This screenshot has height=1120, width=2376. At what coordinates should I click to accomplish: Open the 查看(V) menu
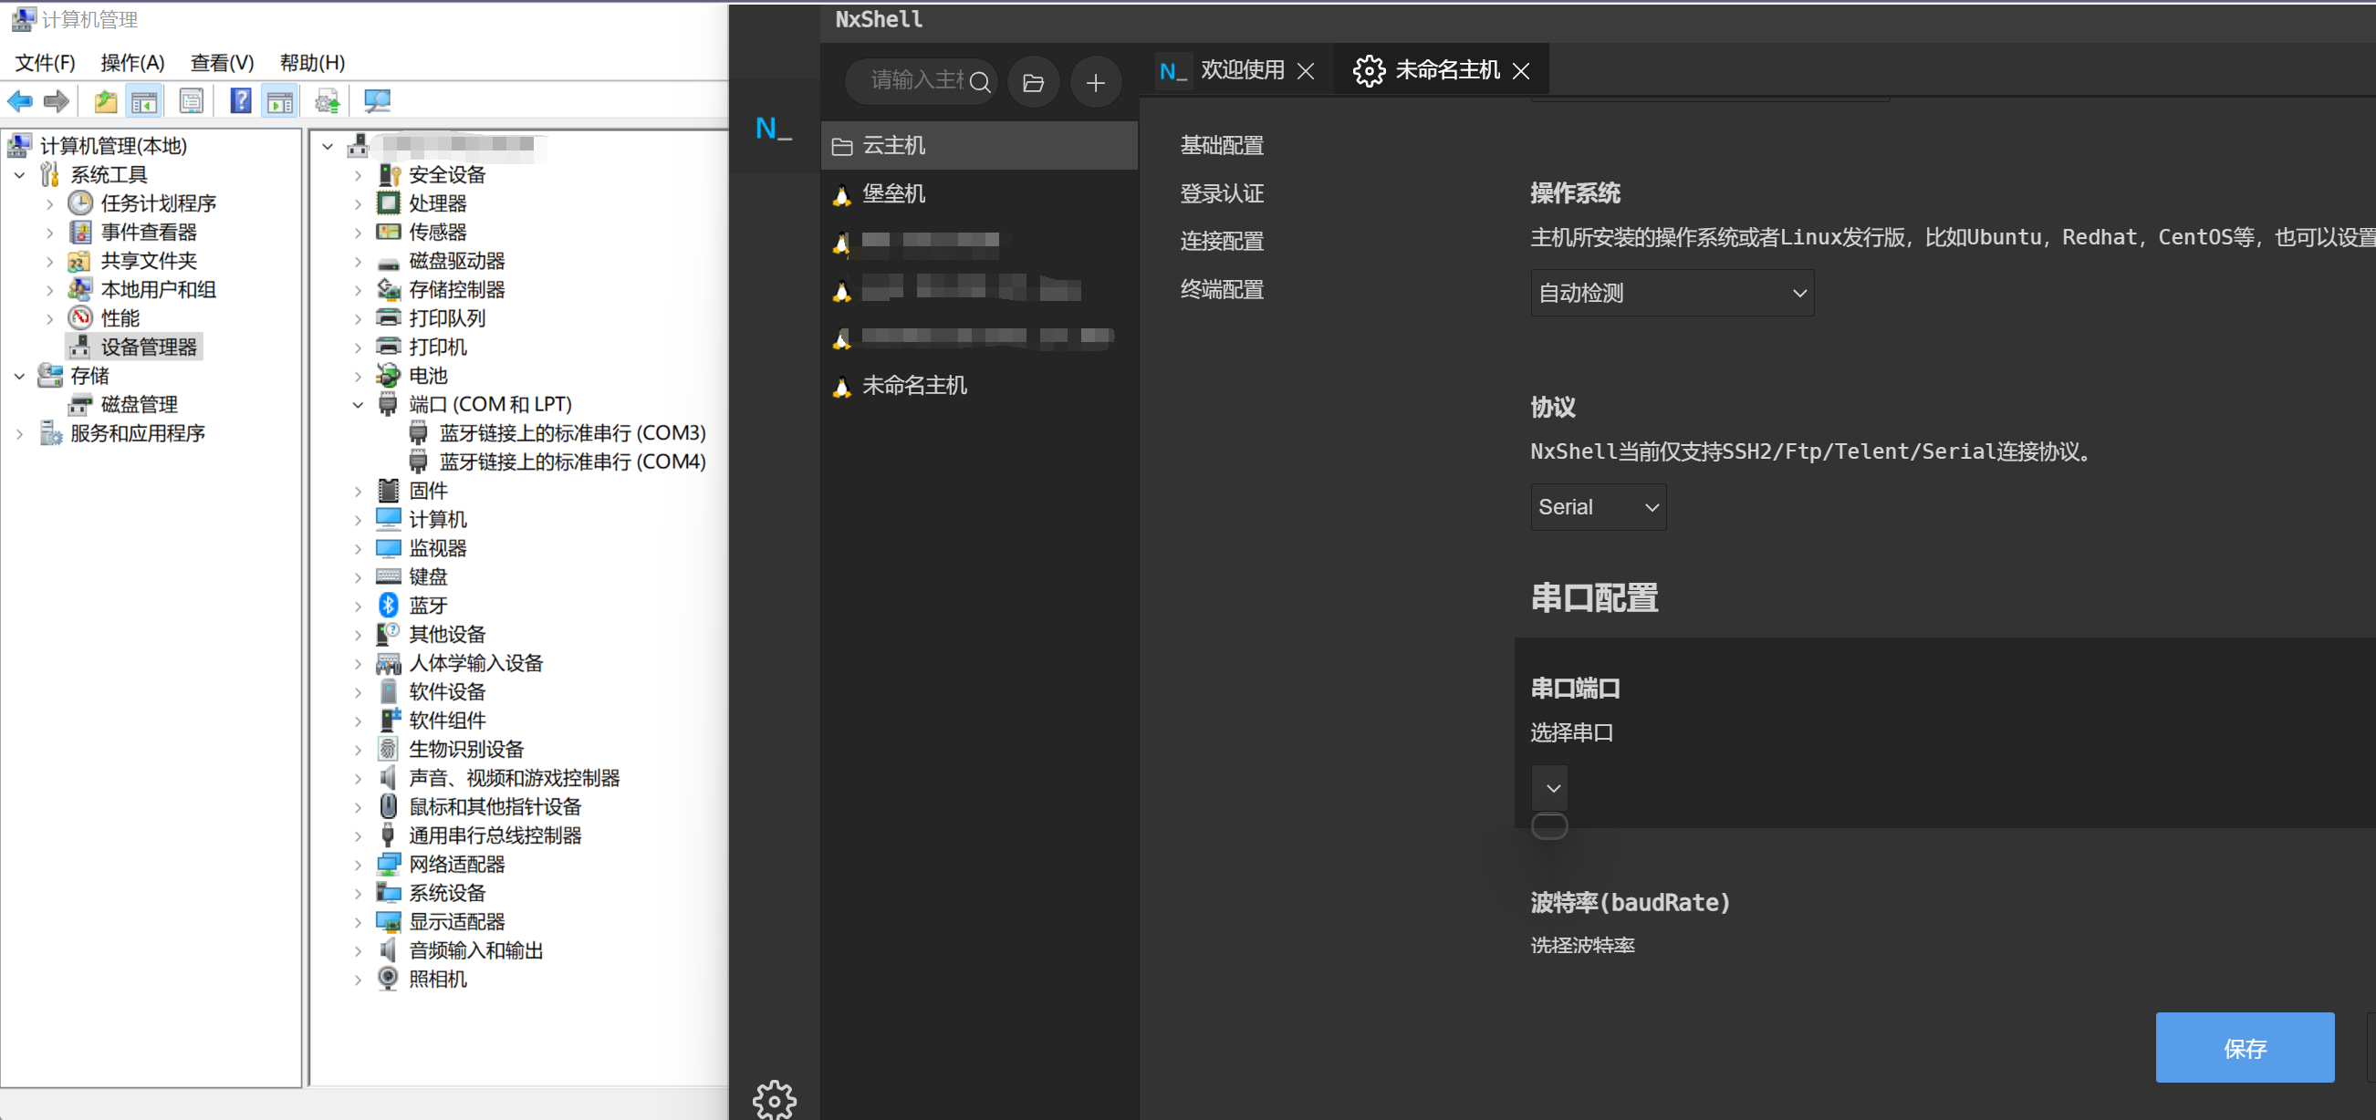(x=222, y=63)
